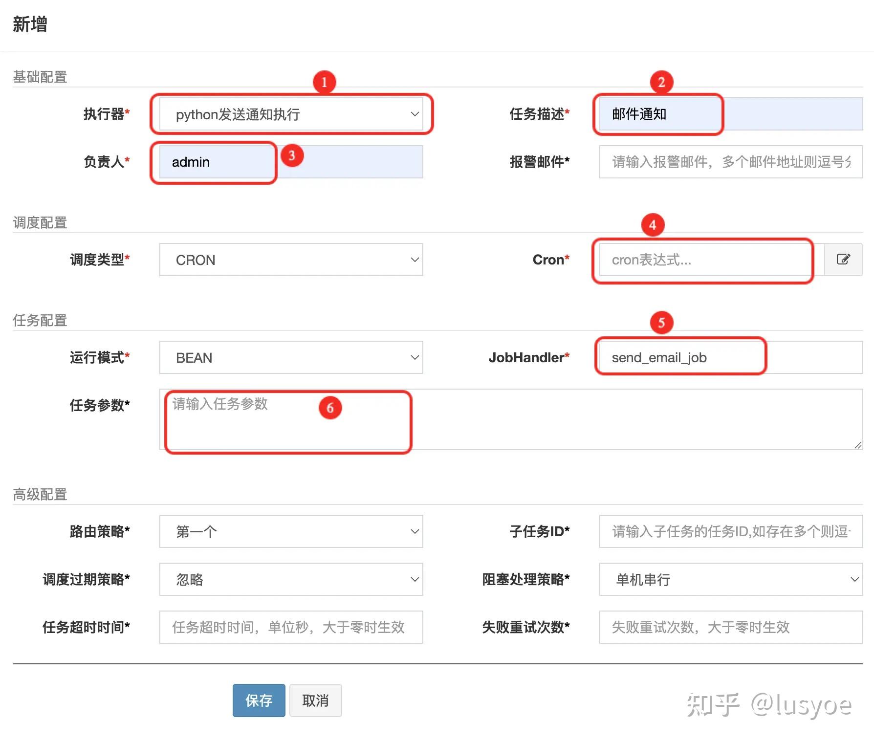Open the 运行模式 dropdown showing BEAN
The height and width of the screenshot is (744, 874).
click(x=291, y=357)
